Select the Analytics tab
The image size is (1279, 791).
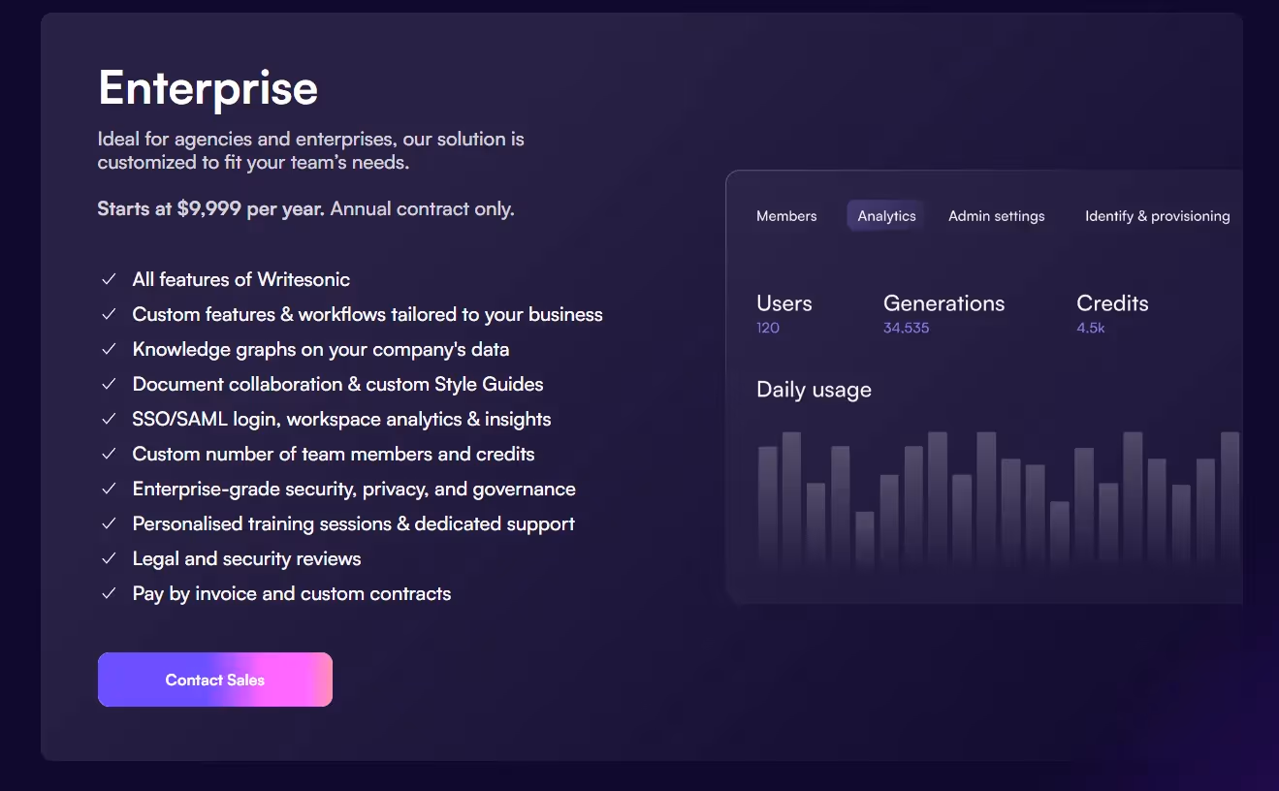886,216
